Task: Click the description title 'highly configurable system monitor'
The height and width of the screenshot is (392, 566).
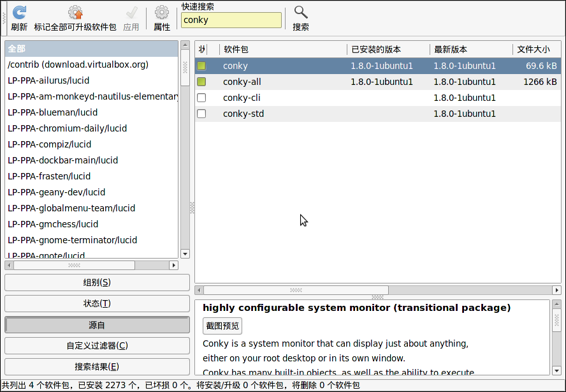Action: pos(296,308)
